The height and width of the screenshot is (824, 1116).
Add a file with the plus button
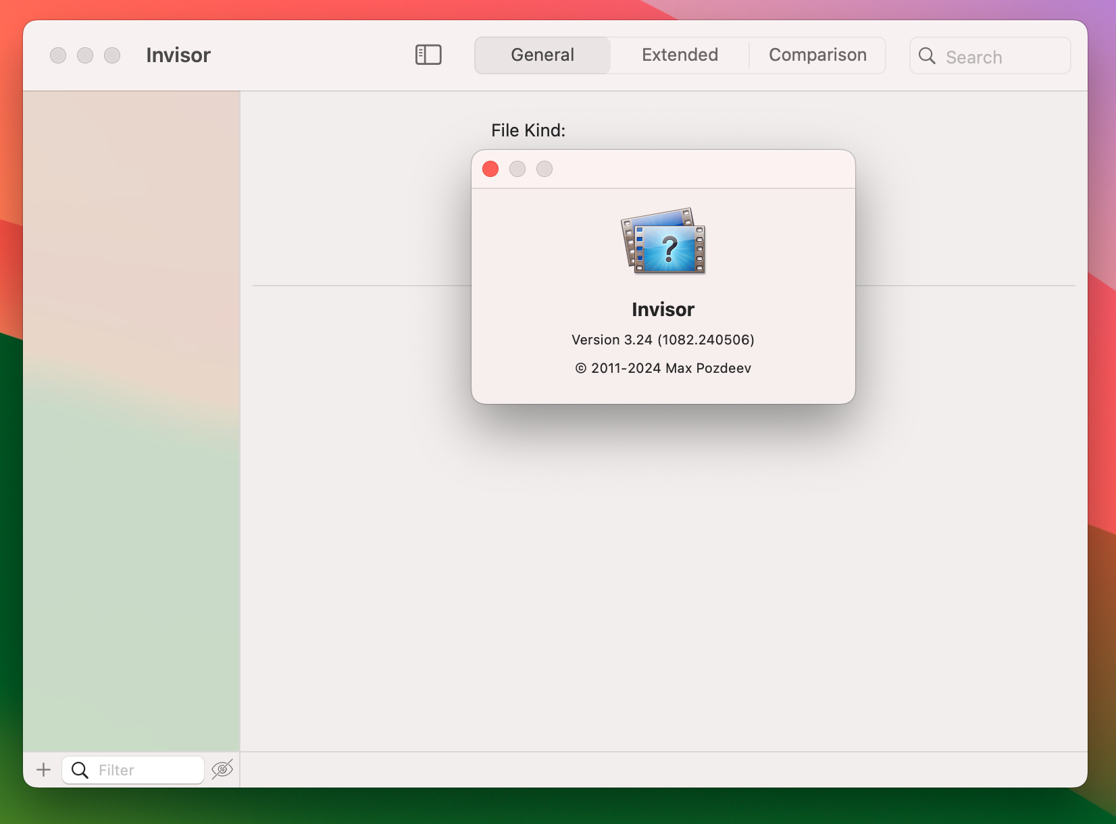click(x=43, y=769)
